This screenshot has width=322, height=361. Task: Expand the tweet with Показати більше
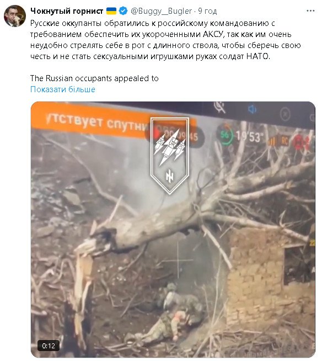coord(62,89)
